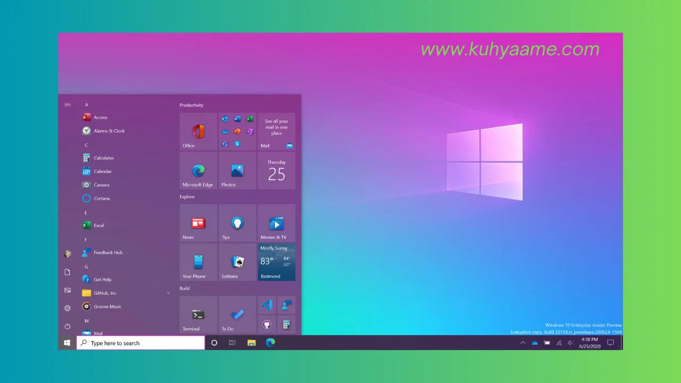
Task: Open Outlook icon in Office folder tile
Action: coord(225,119)
